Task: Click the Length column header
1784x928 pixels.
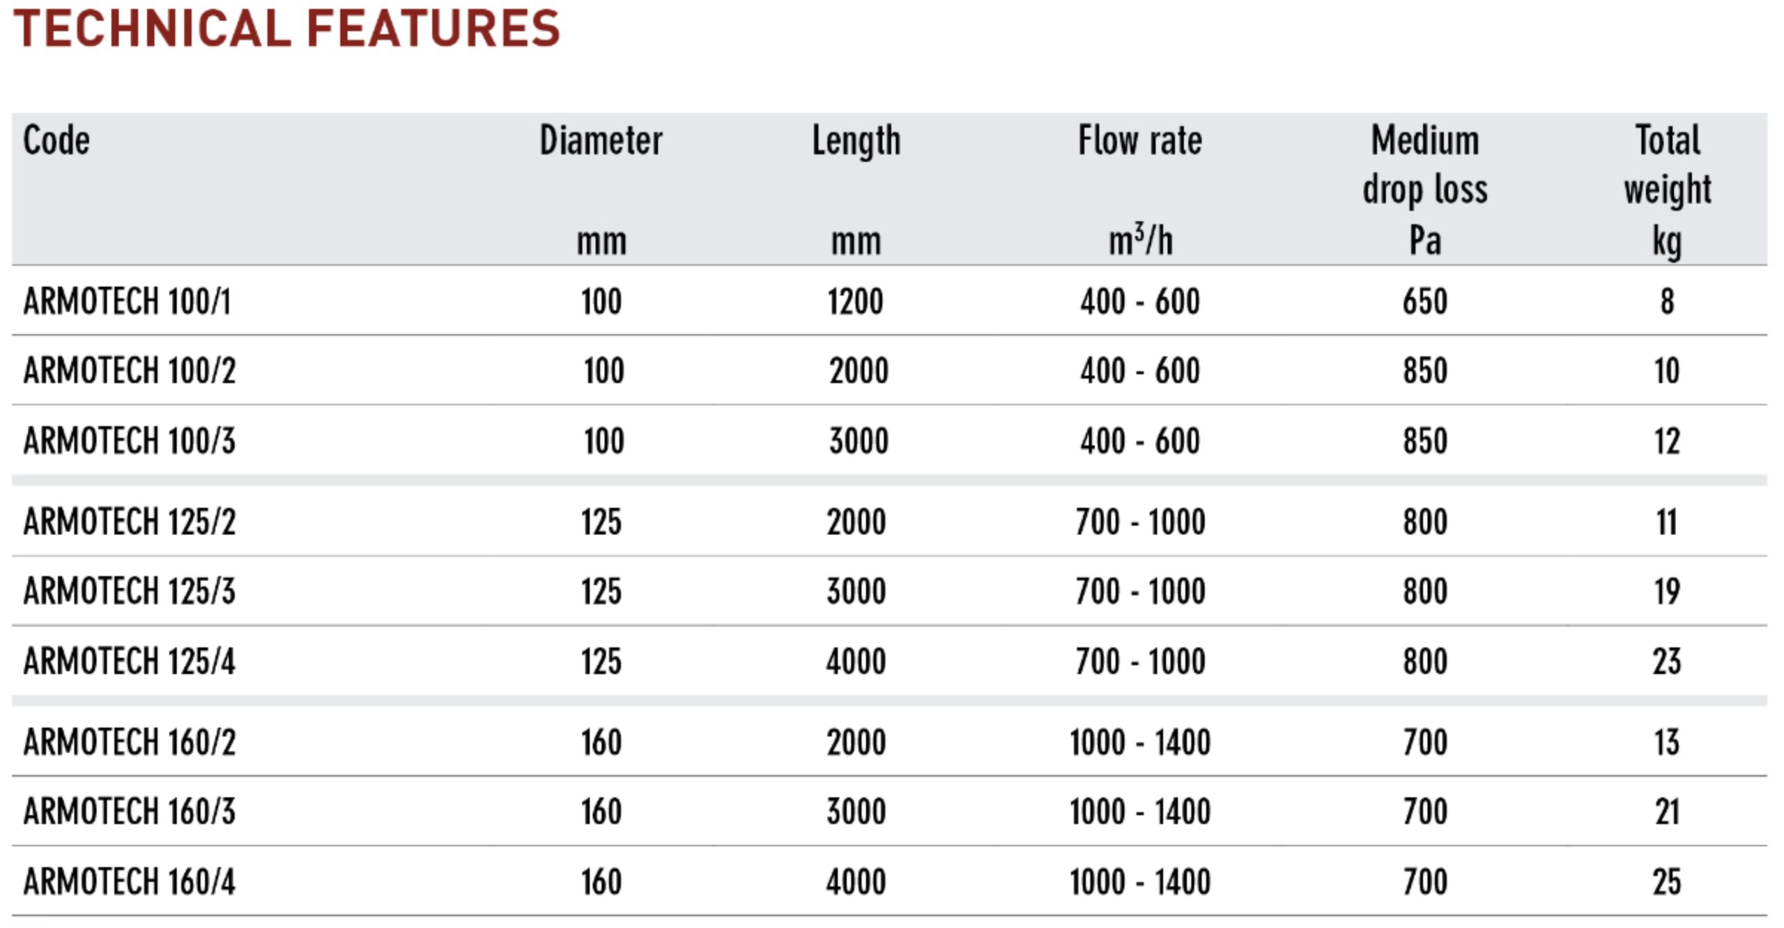Action: 856,142
